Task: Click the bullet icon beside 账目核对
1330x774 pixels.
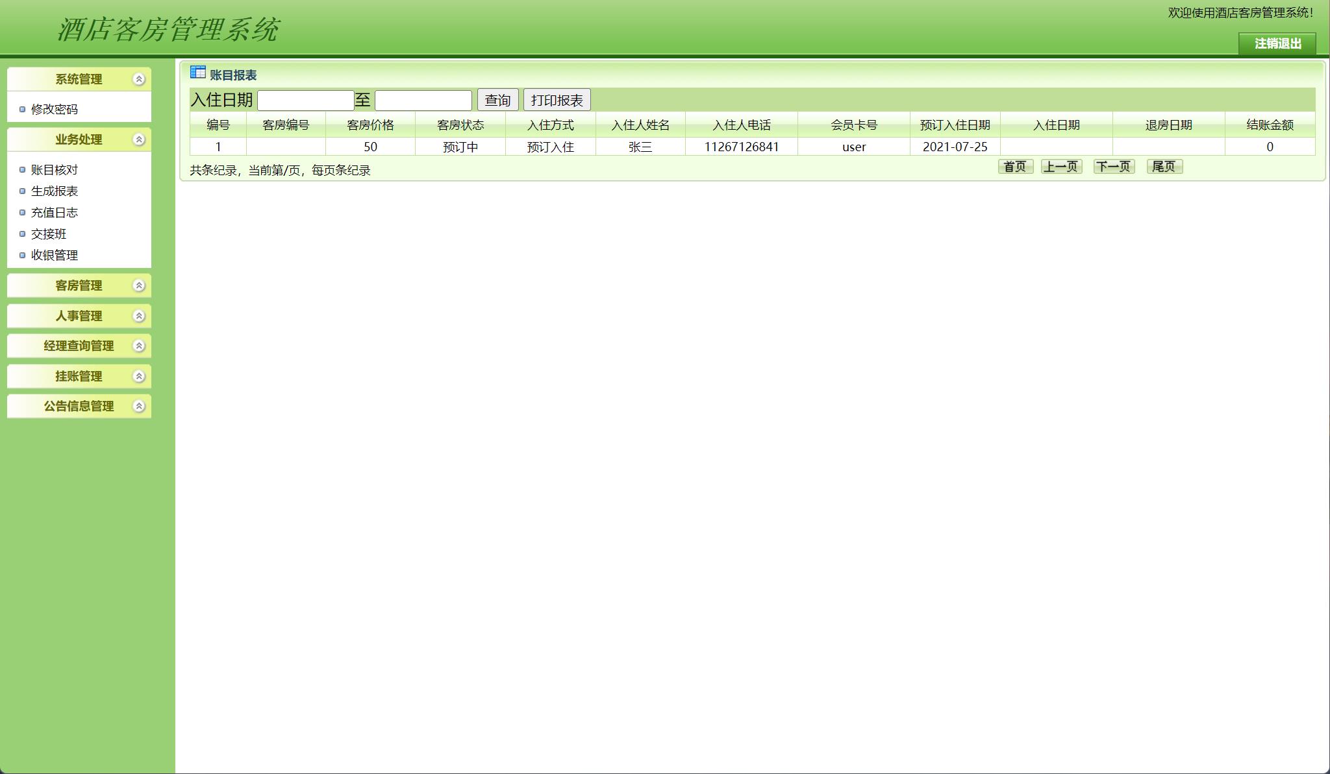Action: (x=21, y=169)
